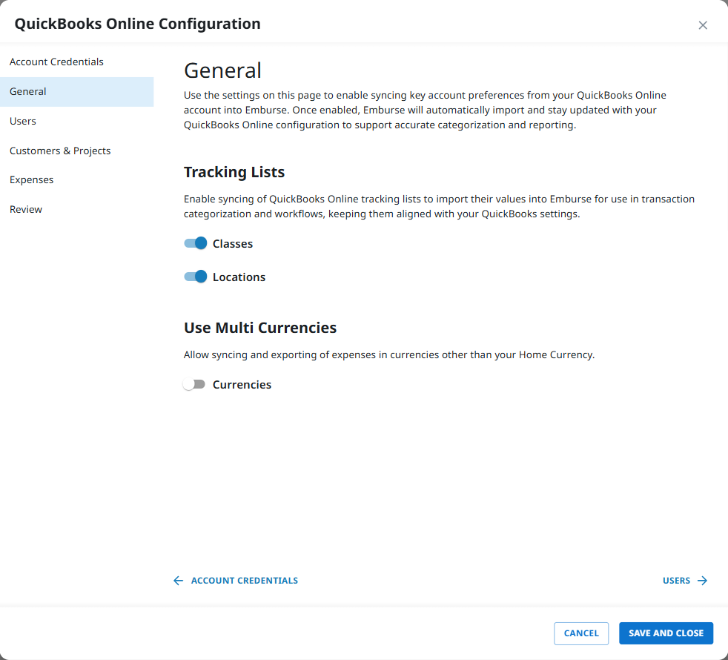Proceed to Users with the next link
Screen dimensions: 728x660
[x=685, y=581]
